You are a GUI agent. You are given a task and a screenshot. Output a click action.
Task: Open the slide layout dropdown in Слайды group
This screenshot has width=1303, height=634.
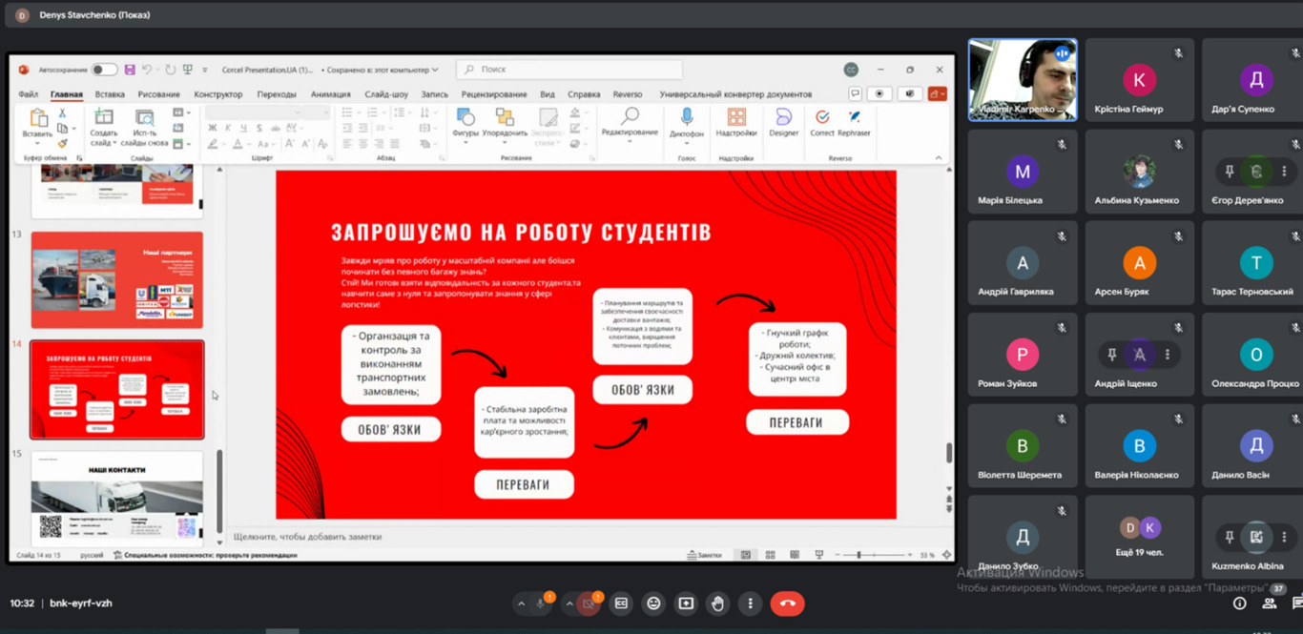tap(180, 112)
